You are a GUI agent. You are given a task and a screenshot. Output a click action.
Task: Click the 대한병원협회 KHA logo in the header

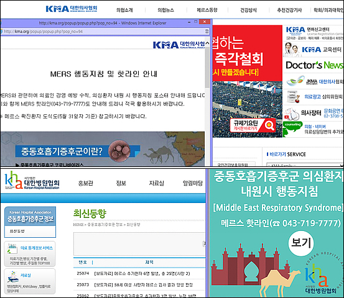(32, 181)
